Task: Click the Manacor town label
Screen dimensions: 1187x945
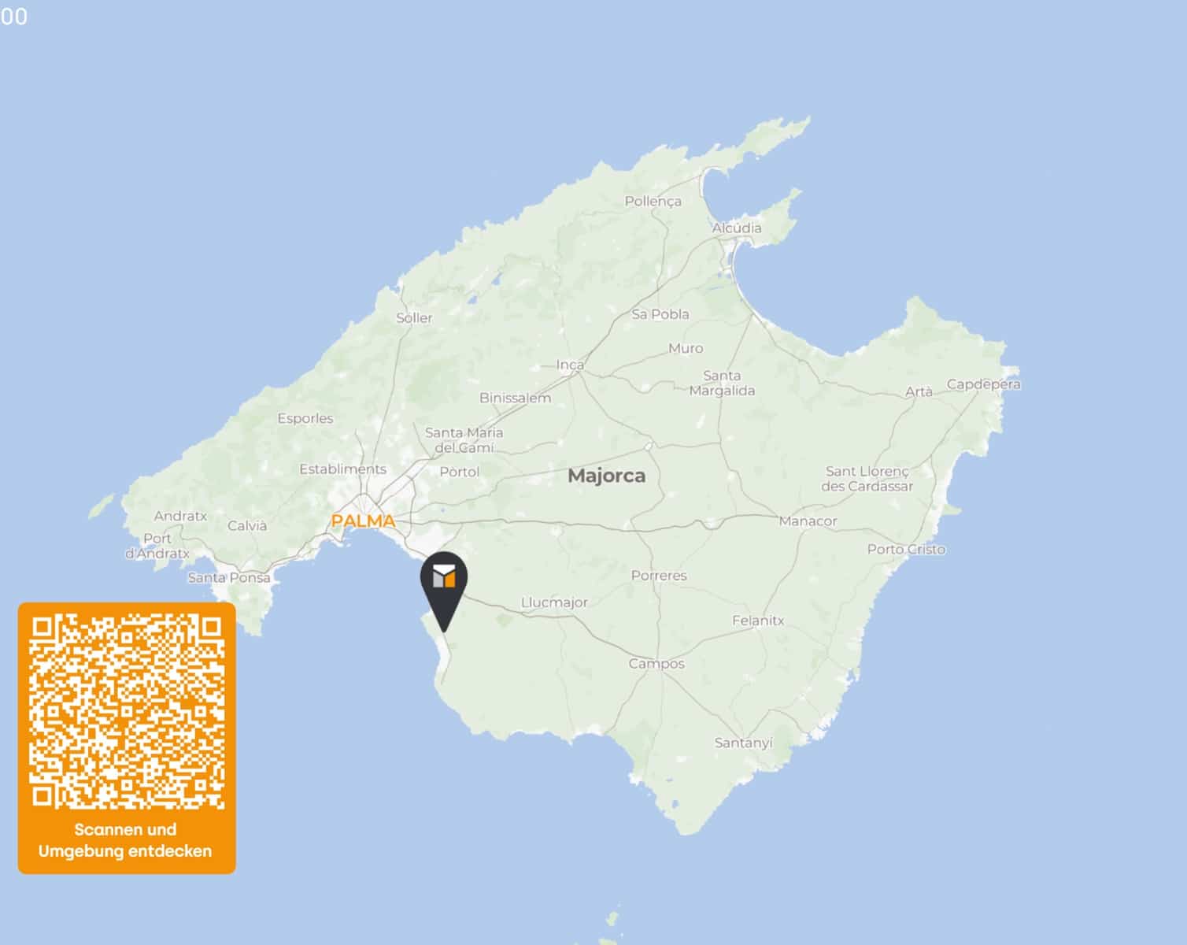Action: 808,521
